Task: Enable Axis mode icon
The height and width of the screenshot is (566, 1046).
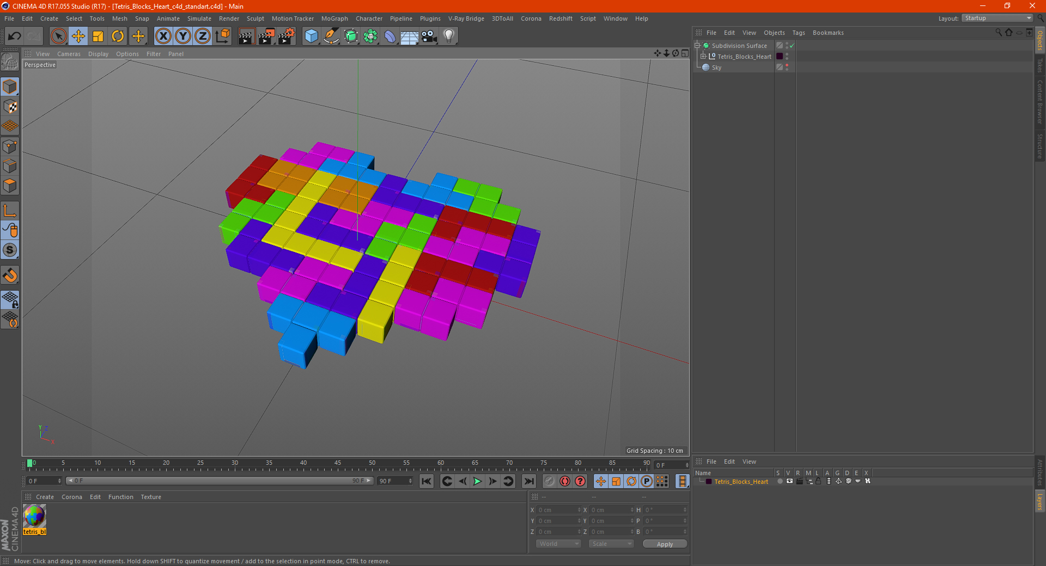Action: [10, 211]
